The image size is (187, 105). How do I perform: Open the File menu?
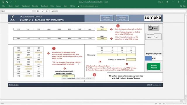(4, 6)
